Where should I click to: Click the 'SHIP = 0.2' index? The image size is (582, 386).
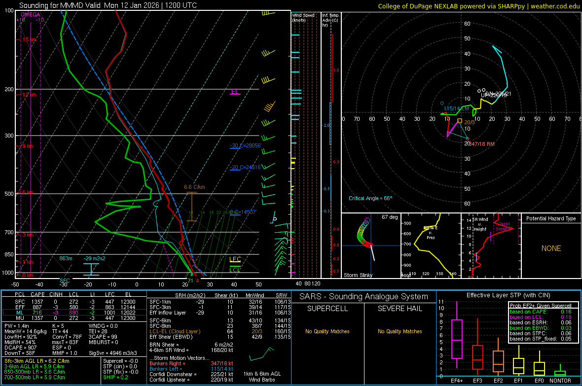tap(115, 377)
